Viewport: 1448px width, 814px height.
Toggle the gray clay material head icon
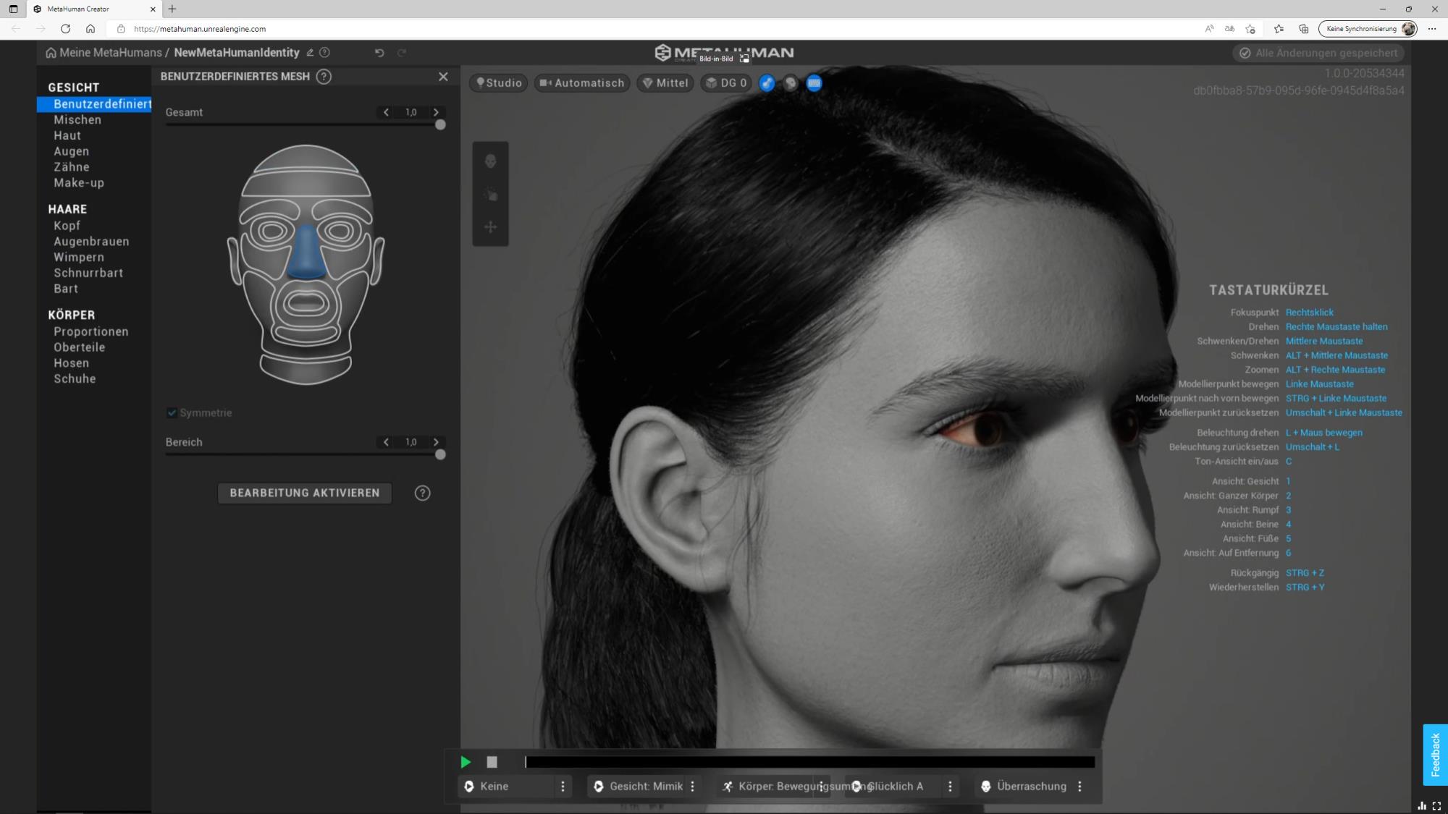point(791,83)
